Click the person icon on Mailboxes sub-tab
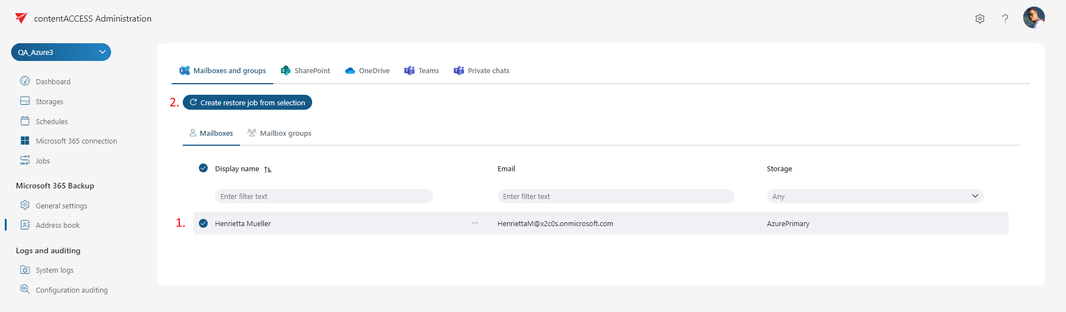This screenshot has height=312, width=1066. pyautogui.click(x=193, y=133)
